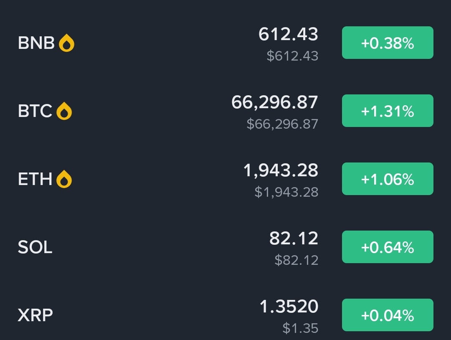This screenshot has width=451, height=340.
Task: Toggle the BTC +1.31% change badge
Action: tap(388, 111)
